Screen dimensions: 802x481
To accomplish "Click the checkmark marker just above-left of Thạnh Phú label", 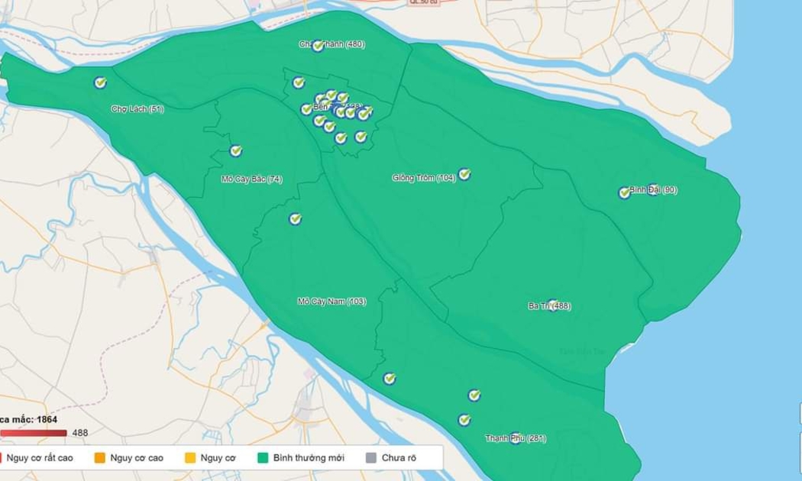I will 464,420.
